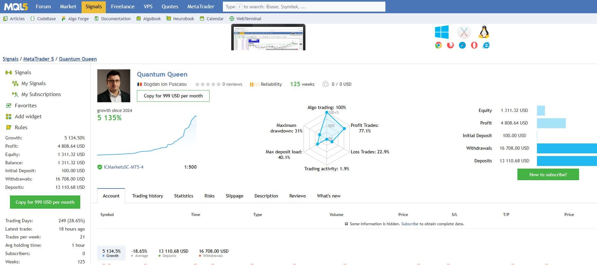Open the Slippage tab
The width and height of the screenshot is (597, 265).
(x=234, y=196)
